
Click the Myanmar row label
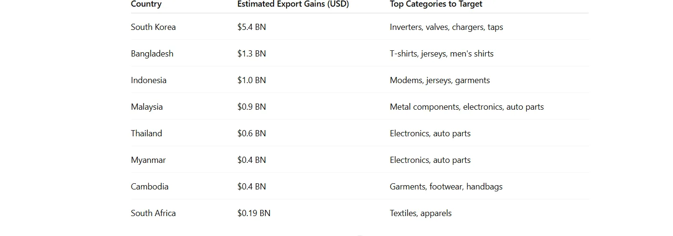[148, 160]
